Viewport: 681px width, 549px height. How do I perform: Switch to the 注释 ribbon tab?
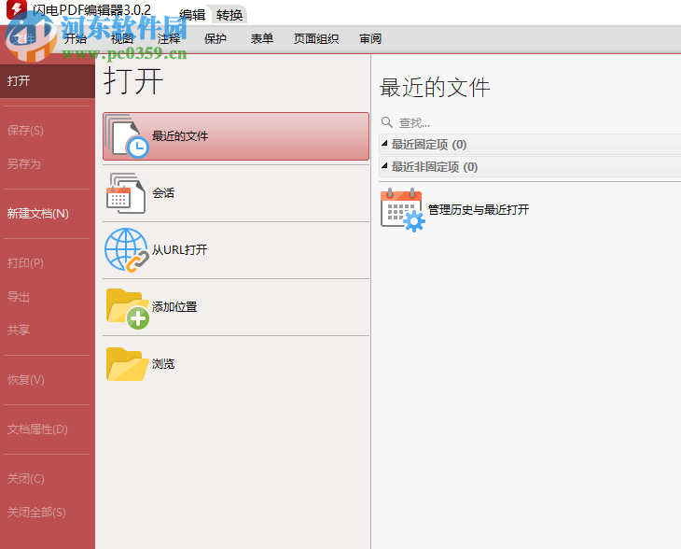pyautogui.click(x=169, y=38)
